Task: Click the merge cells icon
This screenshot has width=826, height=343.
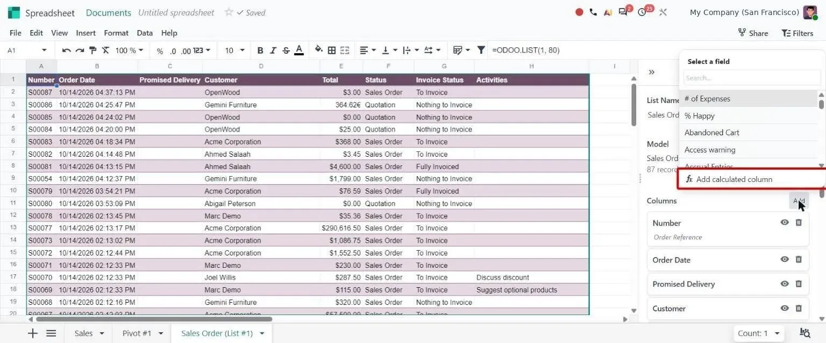Action: 345,50
